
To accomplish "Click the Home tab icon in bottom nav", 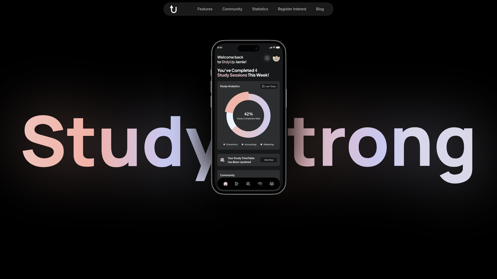I will 225,184.
